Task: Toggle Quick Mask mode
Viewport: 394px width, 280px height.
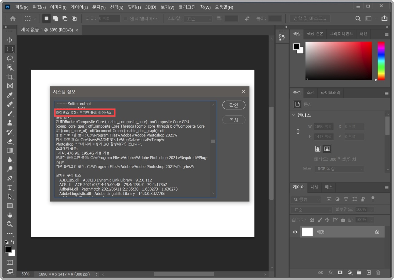Action: tap(10, 262)
